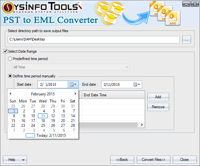200x166 pixels.
Task: Go to next month in calendar
Action: (x=75, y=94)
